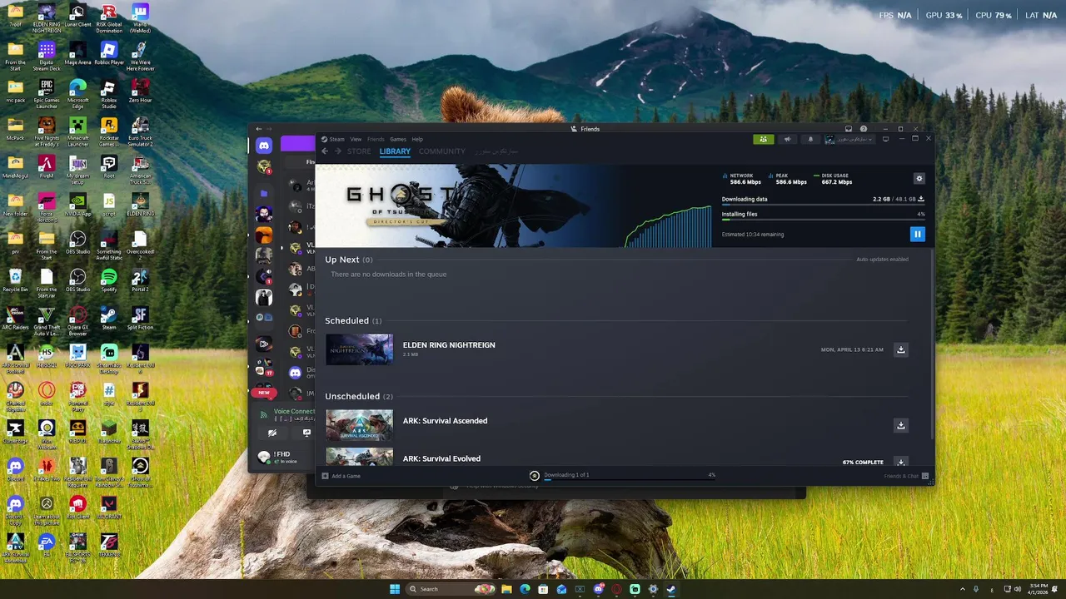
Task: Open the Friends menu in Steam
Action: [x=376, y=140]
